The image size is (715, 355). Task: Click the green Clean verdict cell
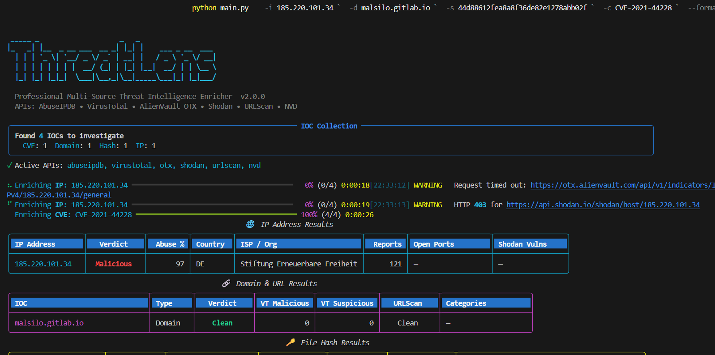222,323
